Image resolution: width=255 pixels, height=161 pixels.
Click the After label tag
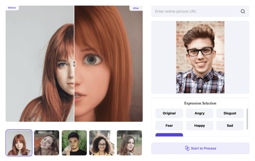pyautogui.click(x=136, y=8)
